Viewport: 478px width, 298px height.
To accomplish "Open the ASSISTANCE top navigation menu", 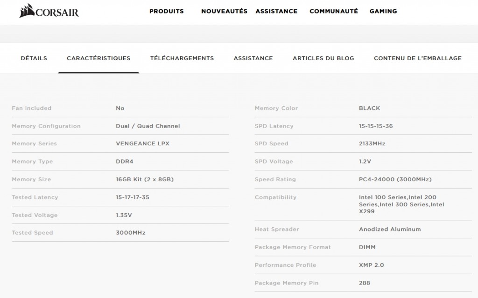I will (276, 11).
